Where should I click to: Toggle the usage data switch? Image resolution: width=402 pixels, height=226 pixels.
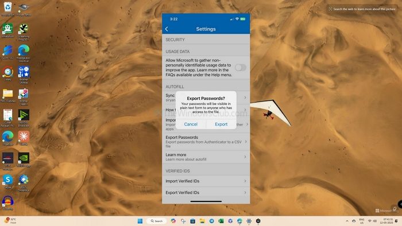pyautogui.click(x=241, y=68)
